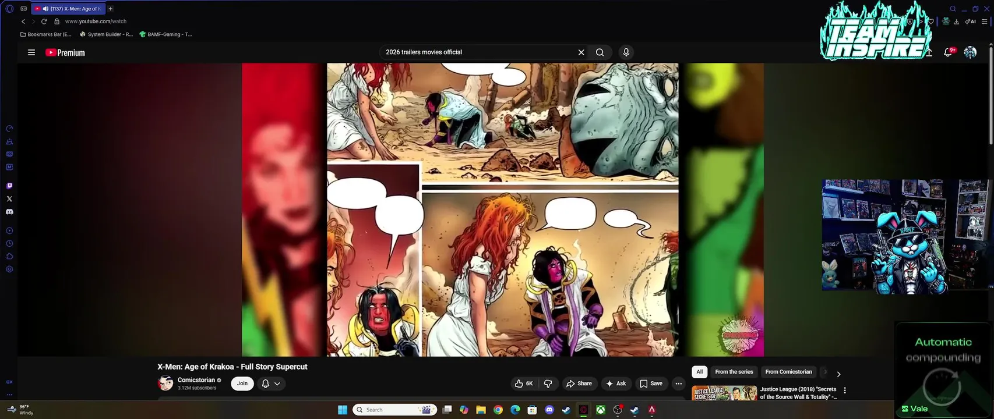Open the browser downloads icon
The image size is (994, 419).
956,22
